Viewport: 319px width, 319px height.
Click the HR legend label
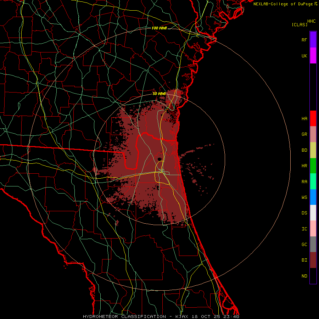(x=304, y=166)
